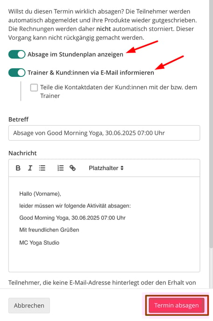Confirm with the 'Termin absagen' button

pyautogui.click(x=177, y=305)
